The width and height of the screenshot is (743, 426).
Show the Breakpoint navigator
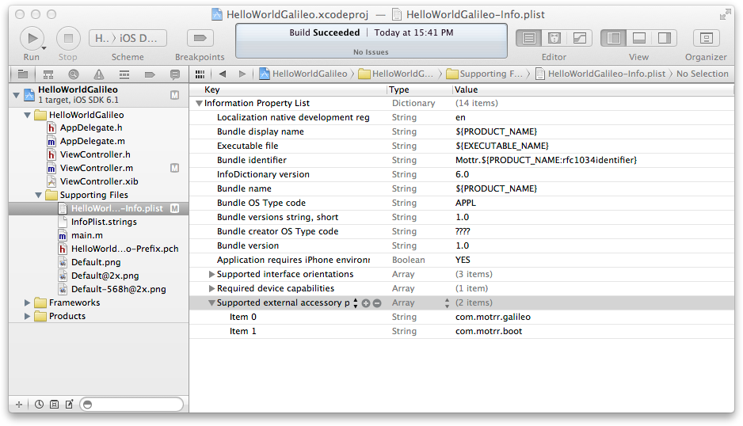pyautogui.click(x=150, y=74)
